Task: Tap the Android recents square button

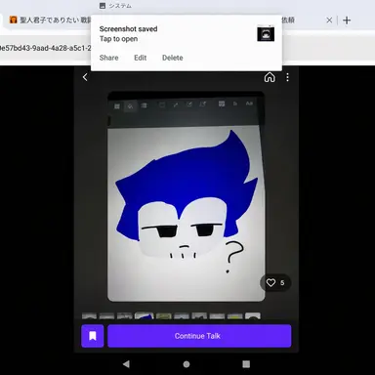Action: click(246, 364)
